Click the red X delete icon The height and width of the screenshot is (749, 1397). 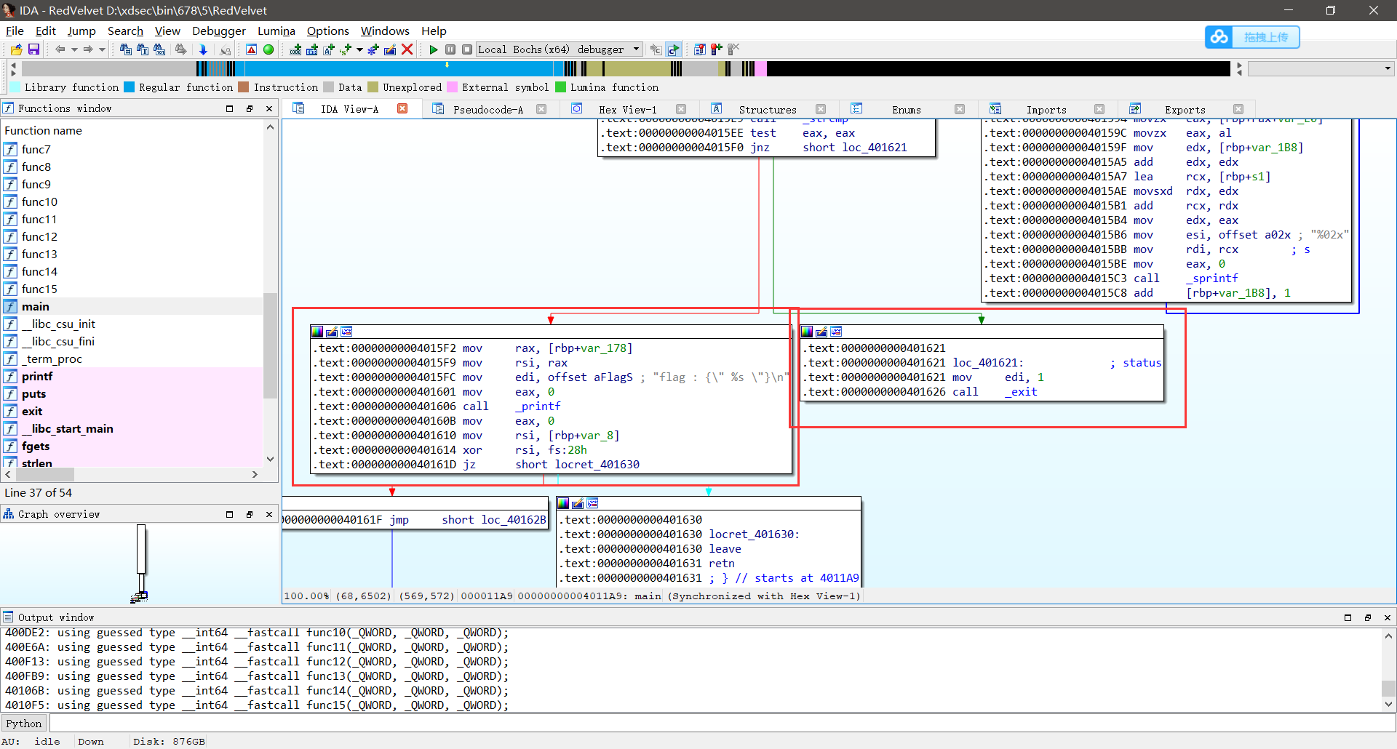407,49
